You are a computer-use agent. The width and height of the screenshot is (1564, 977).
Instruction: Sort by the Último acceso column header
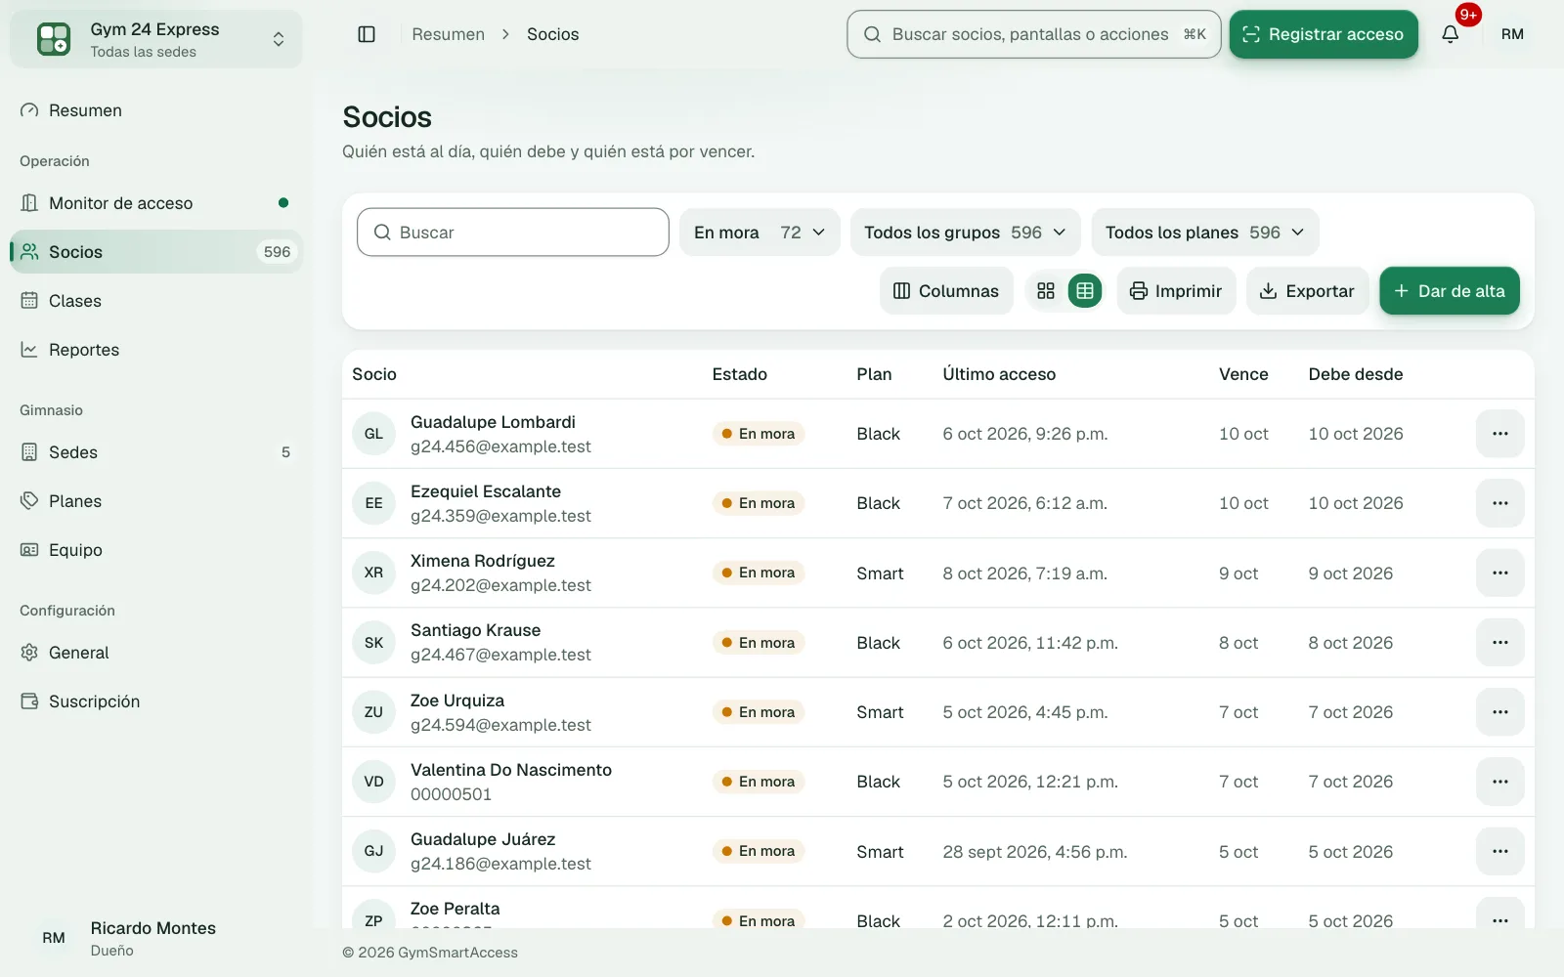(x=999, y=374)
